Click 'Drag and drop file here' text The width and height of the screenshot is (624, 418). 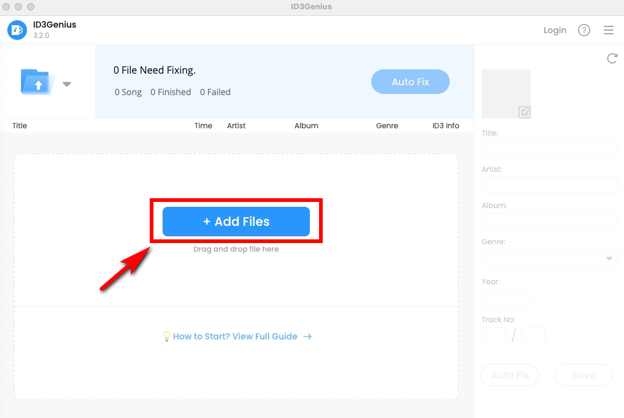coord(236,249)
